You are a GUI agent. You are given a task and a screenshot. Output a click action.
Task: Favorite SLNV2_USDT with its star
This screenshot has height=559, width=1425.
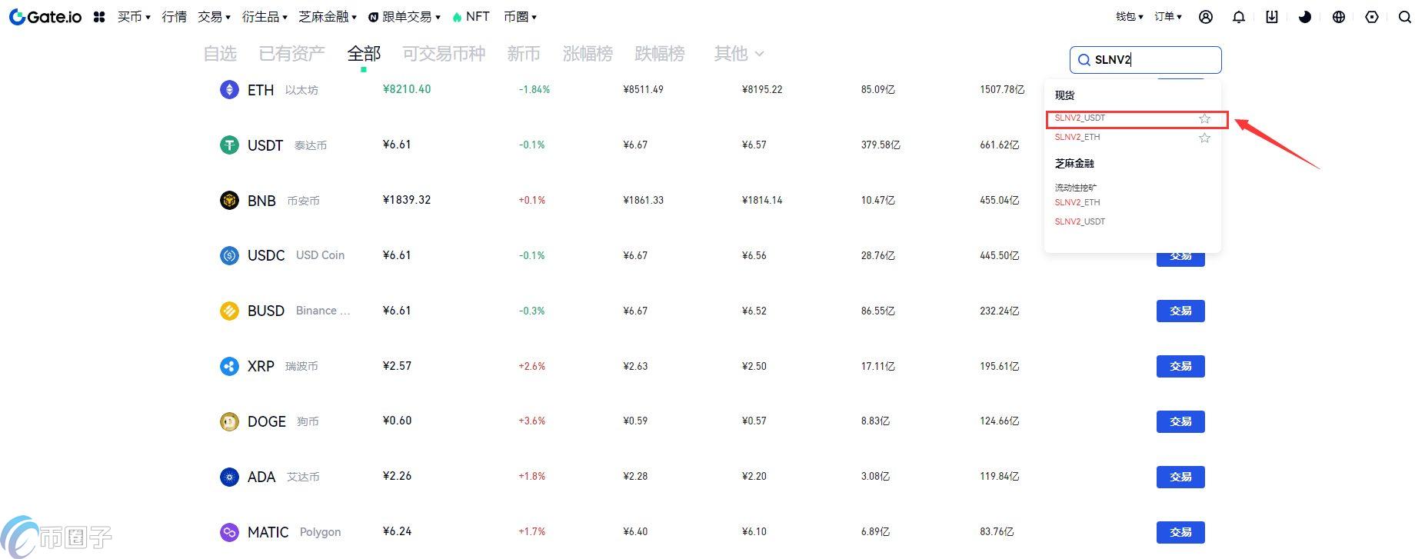pos(1204,118)
